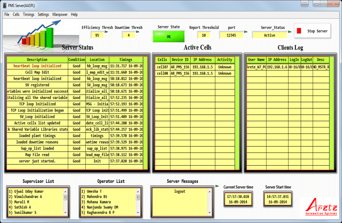This screenshot has width=342, height=223.
Task: Select operator Mahendra BS
Action: (94, 197)
